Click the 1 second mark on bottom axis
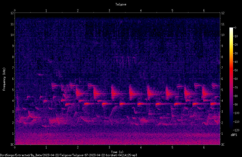The height and width of the screenshot is (157, 242). coord(46,147)
